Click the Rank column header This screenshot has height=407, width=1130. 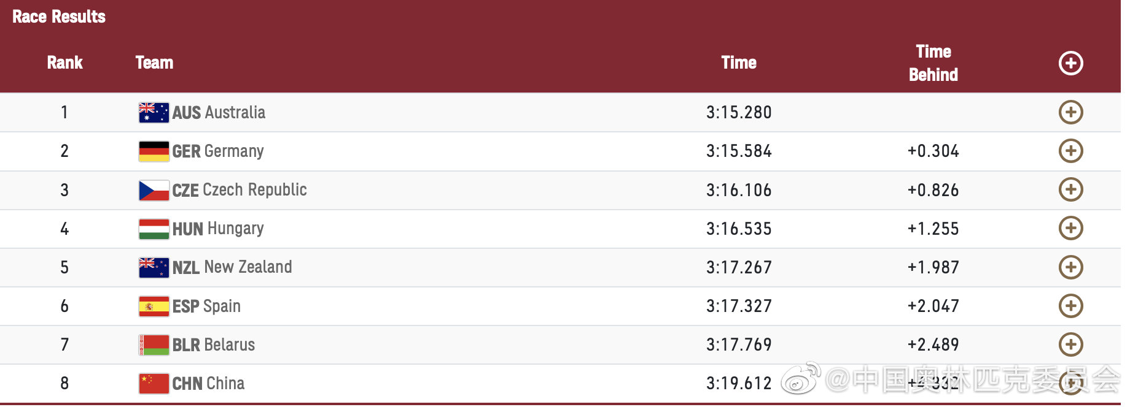pos(64,63)
